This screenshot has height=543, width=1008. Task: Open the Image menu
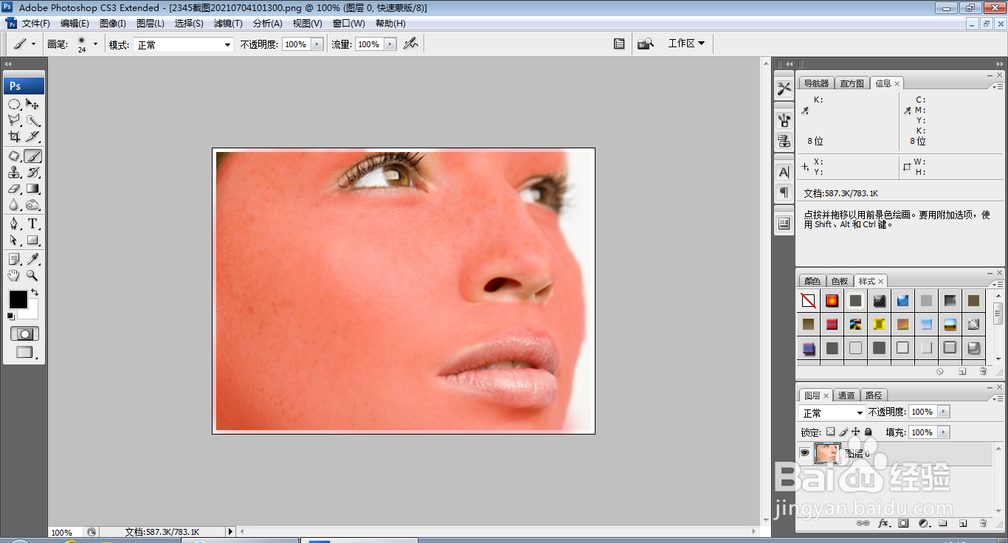113,24
